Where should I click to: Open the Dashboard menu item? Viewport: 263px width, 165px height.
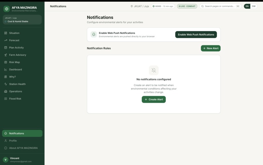(x=22, y=69)
